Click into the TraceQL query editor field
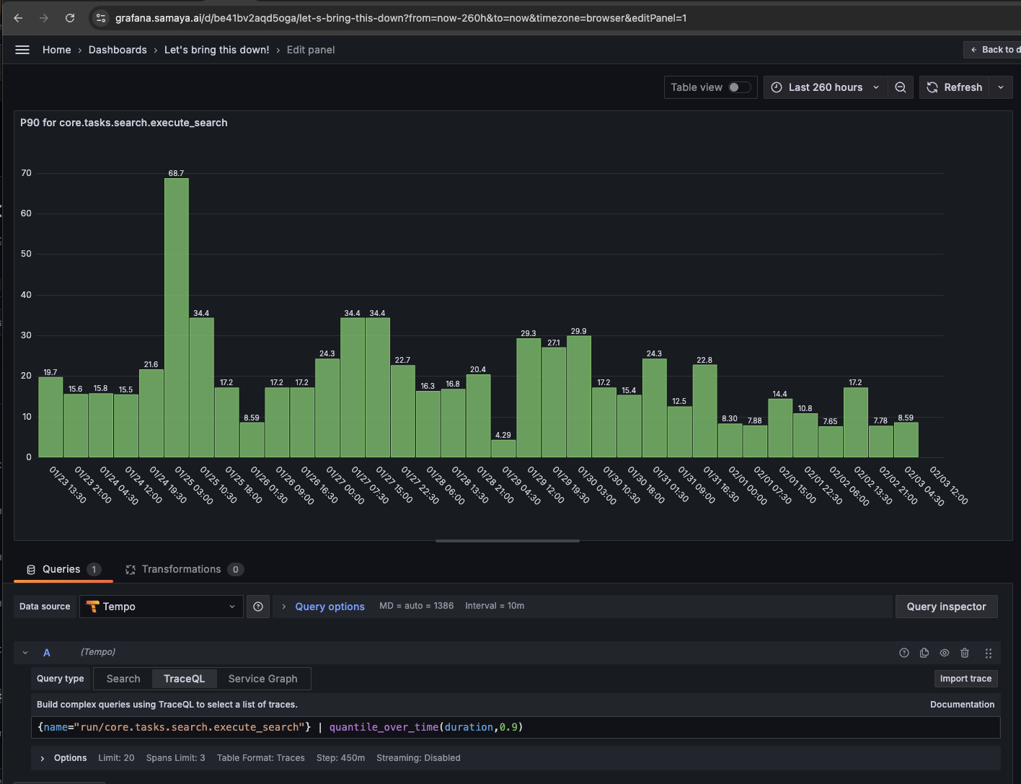Image resolution: width=1021 pixels, height=784 pixels. [649, 727]
